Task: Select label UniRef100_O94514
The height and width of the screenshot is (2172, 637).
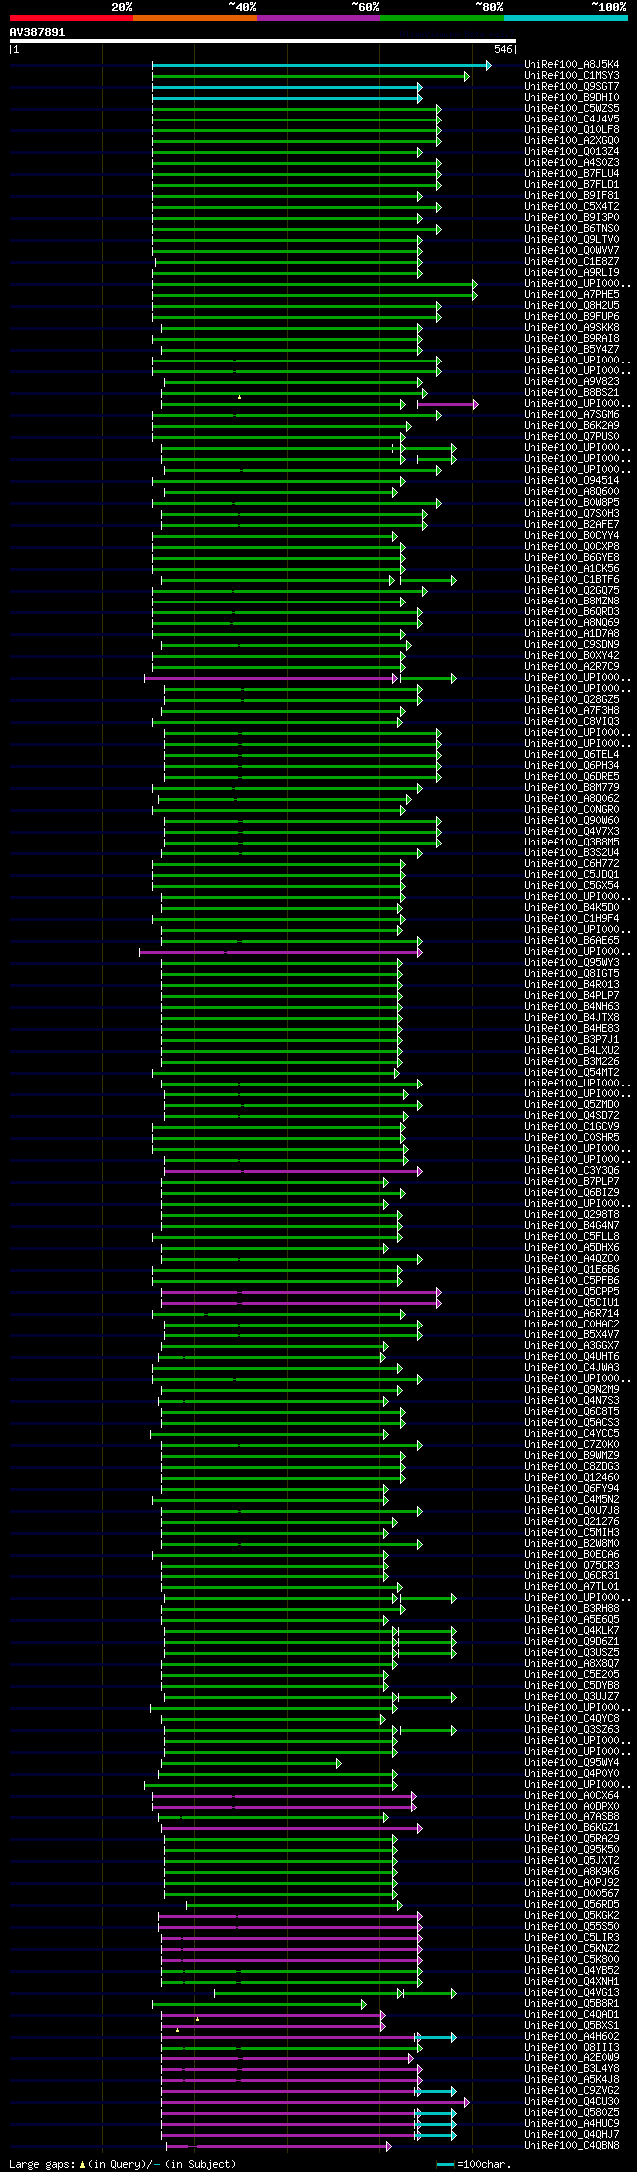Action: [571, 481]
